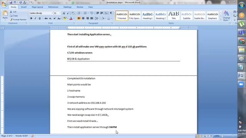This screenshot has height=138, width=246.
Task: Click the Center alignment icon
Action: [83, 18]
